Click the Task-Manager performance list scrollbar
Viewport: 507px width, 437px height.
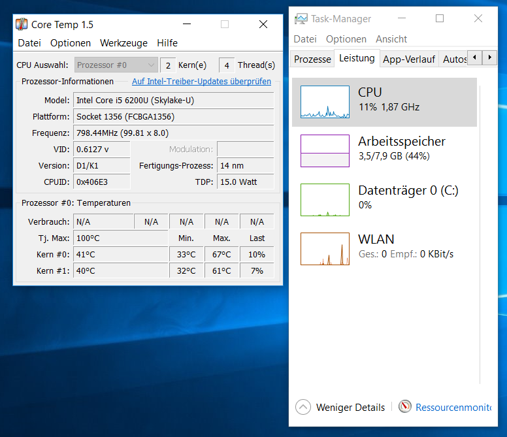pyautogui.click(x=480, y=235)
